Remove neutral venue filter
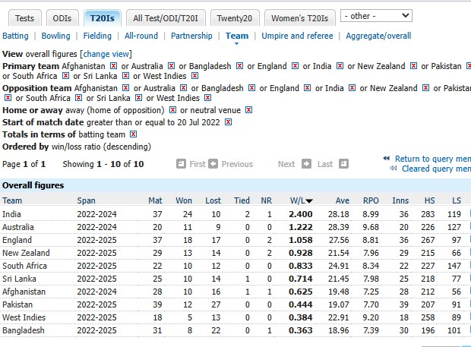 (x=248, y=110)
